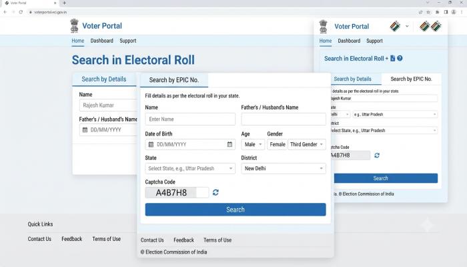Screen dimensions: 467x267
Task: Open the Home menu on the main page
Action: coord(78,41)
